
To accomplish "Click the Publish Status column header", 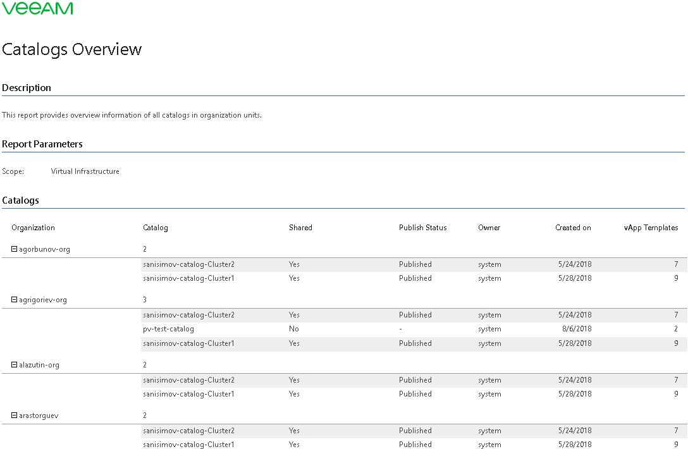I will (422, 228).
